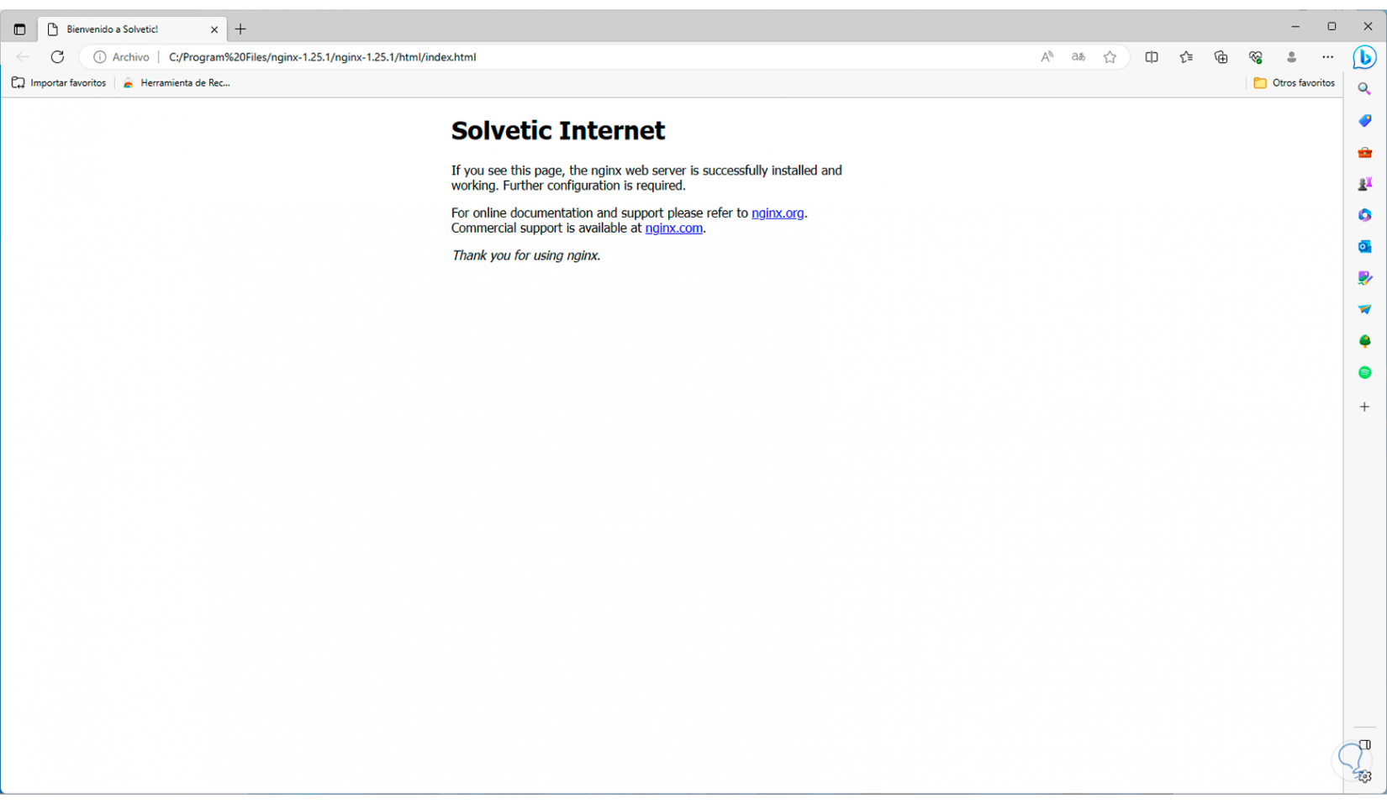Open the sidebar Spotify icon
Viewport: 1387px width, 804px height.
click(x=1364, y=372)
